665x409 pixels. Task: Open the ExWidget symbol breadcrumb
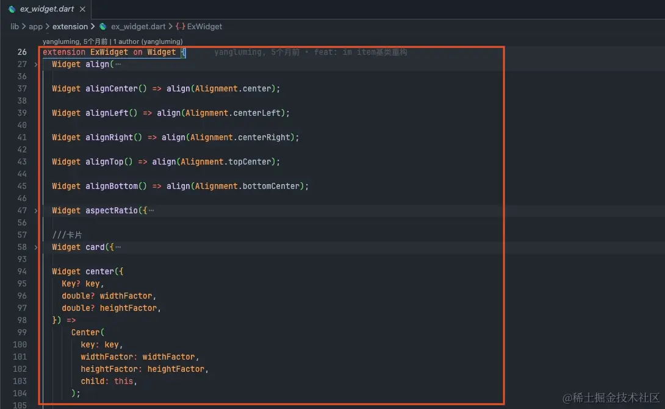pyautogui.click(x=204, y=26)
